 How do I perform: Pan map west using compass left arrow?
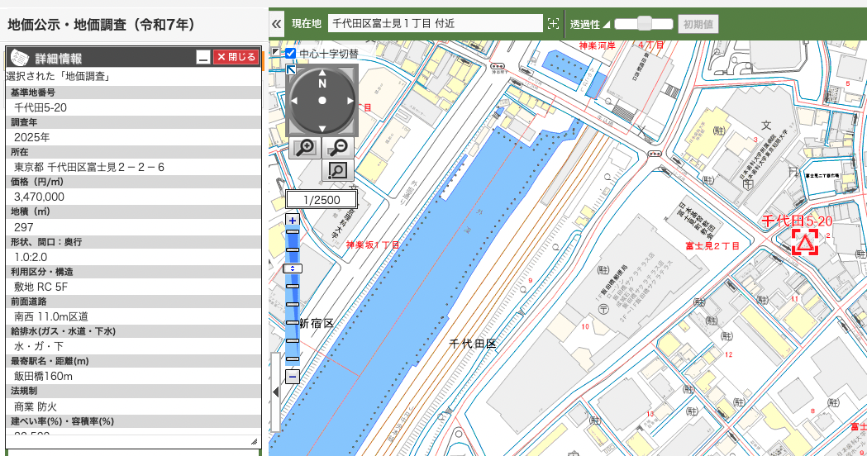[x=295, y=101]
